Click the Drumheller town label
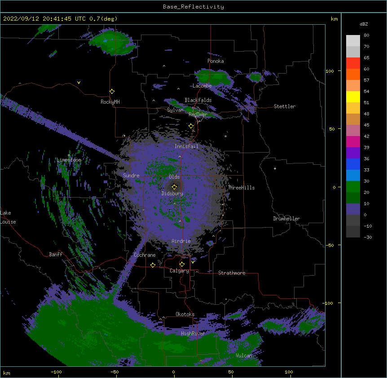 point(286,219)
